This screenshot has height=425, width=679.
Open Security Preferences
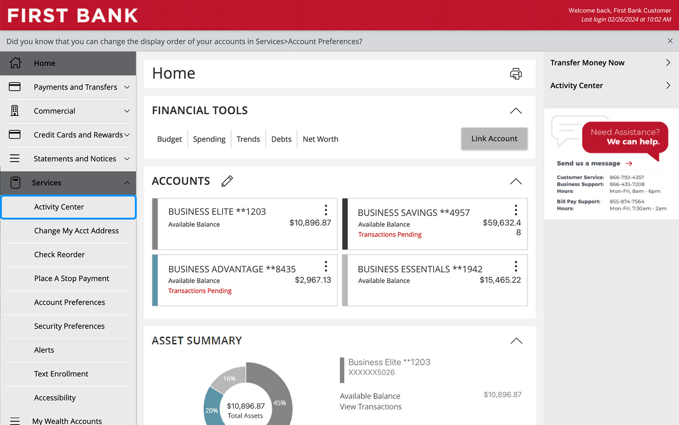[x=69, y=326]
